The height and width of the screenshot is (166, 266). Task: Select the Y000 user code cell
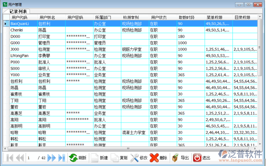tap(24, 75)
